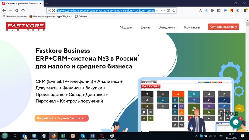Open the notification center icon

click(242, 136)
